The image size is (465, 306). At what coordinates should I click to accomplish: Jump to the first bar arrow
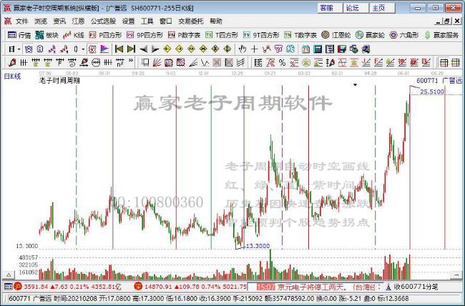pyautogui.click(x=119, y=49)
